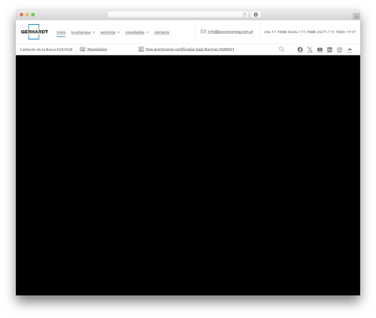Image resolution: width=376 pixels, height=318 pixels.
Task: Expand servicios dropdown arrow
Action: pos(118,32)
